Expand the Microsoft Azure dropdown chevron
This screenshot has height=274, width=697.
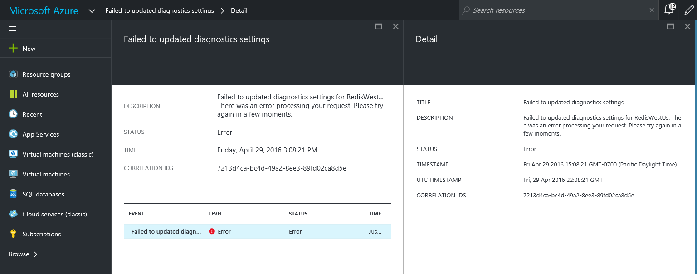92,10
